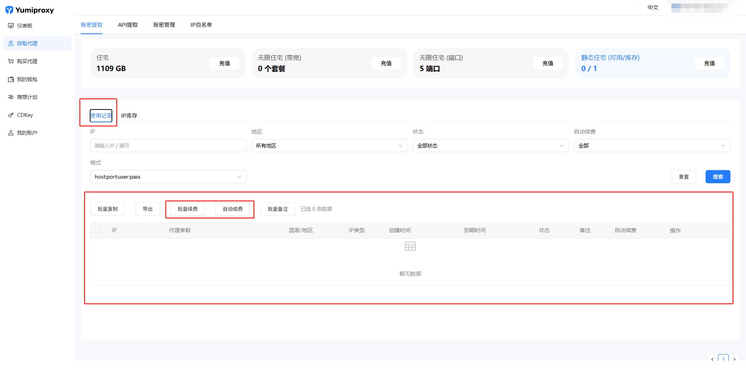Click the Yumiproxy logo icon
The width and height of the screenshot is (746, 370).
click(9, 10)
